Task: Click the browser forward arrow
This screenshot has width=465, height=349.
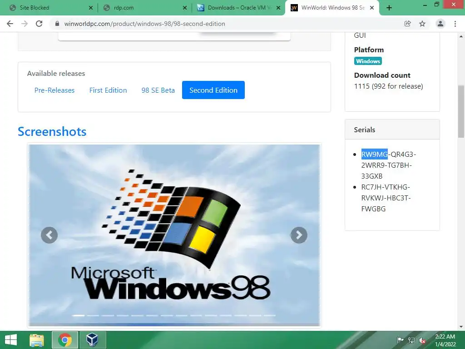Action: point(25,24)
